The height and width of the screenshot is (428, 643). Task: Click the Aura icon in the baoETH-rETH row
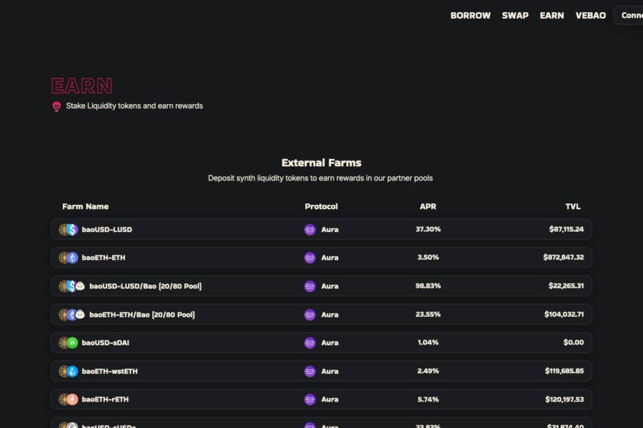(x=309, y=399)
